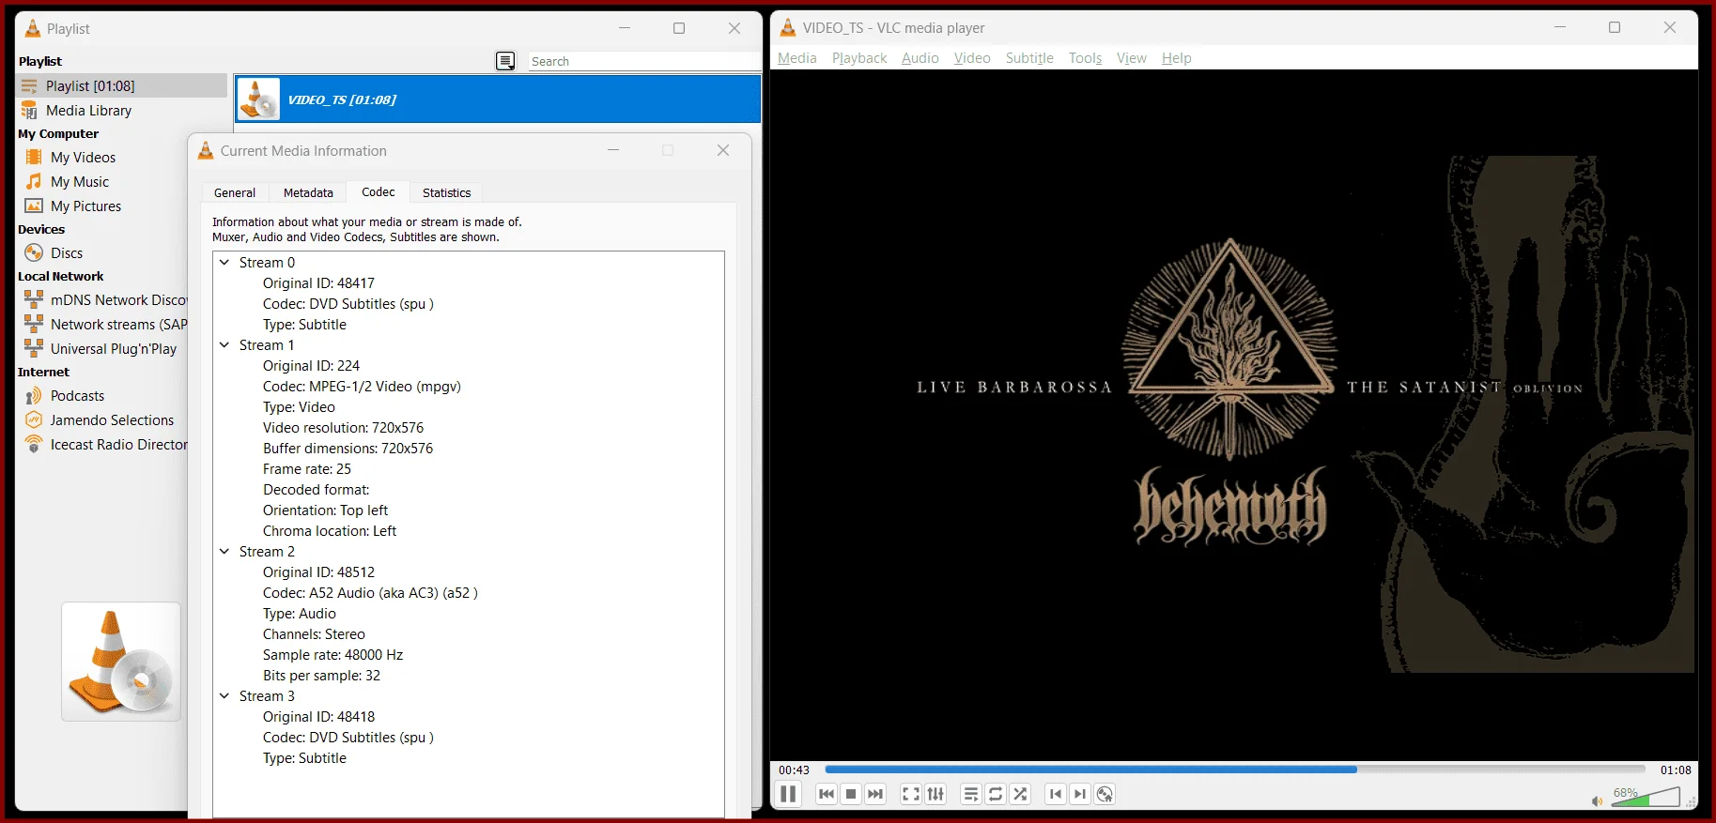Toggle loop mode button
1716x823 pixels.
[996, 794]
